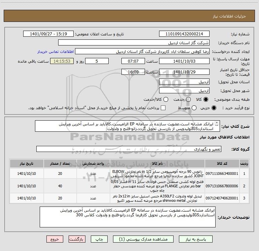Screen dimensions: 259x251
Task: Click the validity time field 16:00
Action: click(x=133, y=72)
